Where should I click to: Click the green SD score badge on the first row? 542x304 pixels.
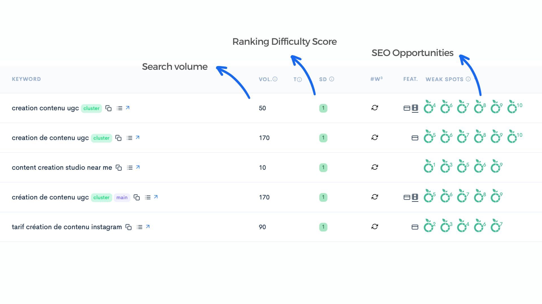pyautogui.click(x=323, y=108)
